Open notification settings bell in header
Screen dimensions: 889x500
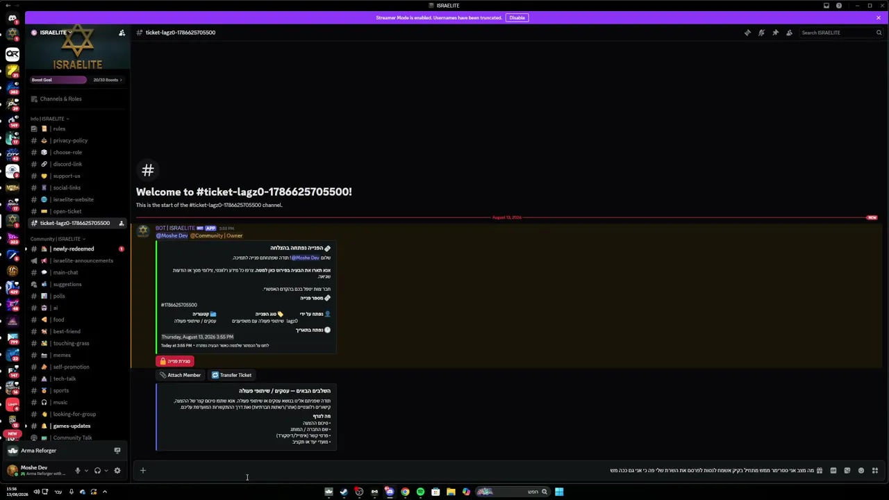761,33
